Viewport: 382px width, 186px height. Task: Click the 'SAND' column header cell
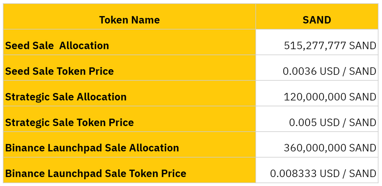tap(317, 20)
